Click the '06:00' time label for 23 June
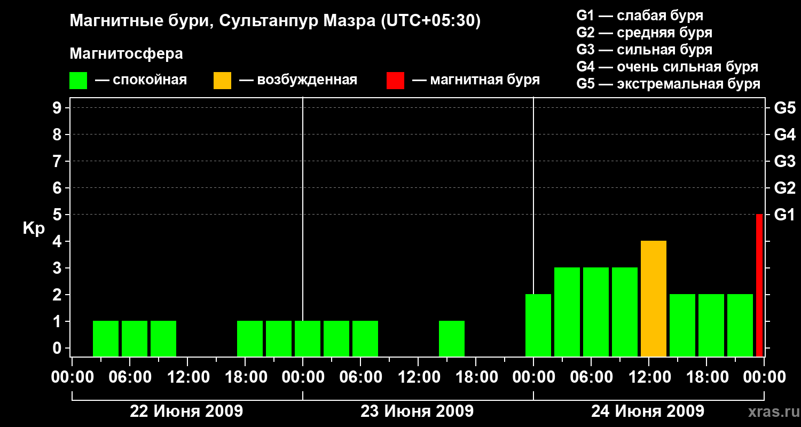801x427 pixels. point(360,377)
